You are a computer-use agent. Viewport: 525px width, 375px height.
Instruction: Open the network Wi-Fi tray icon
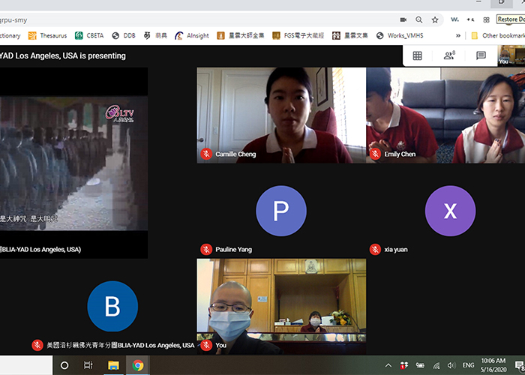click(x=436, y=365)
